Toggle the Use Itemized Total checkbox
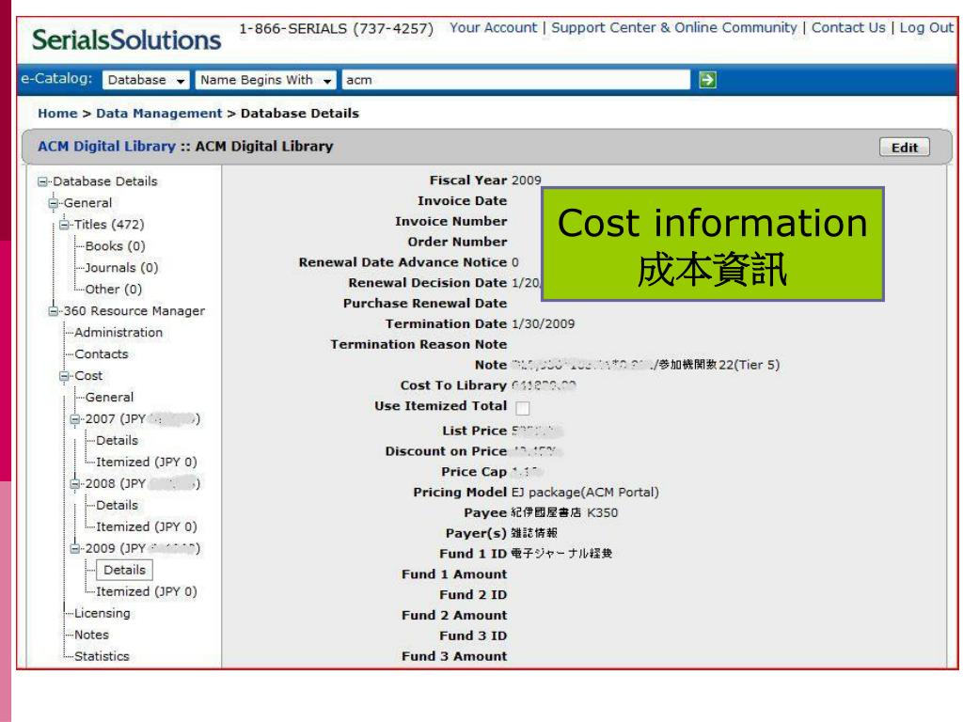Image resolution: width=963 pixels, height=722 pixels. coord(523,408)
